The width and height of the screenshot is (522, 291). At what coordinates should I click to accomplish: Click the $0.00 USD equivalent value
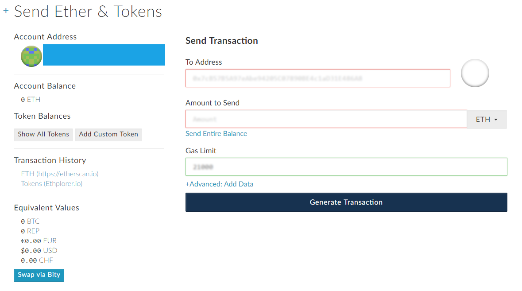39,251
